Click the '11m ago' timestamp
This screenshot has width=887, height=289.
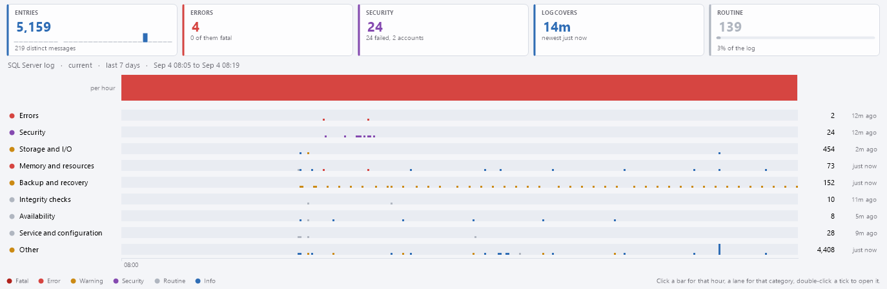click(x=864, y=200)
